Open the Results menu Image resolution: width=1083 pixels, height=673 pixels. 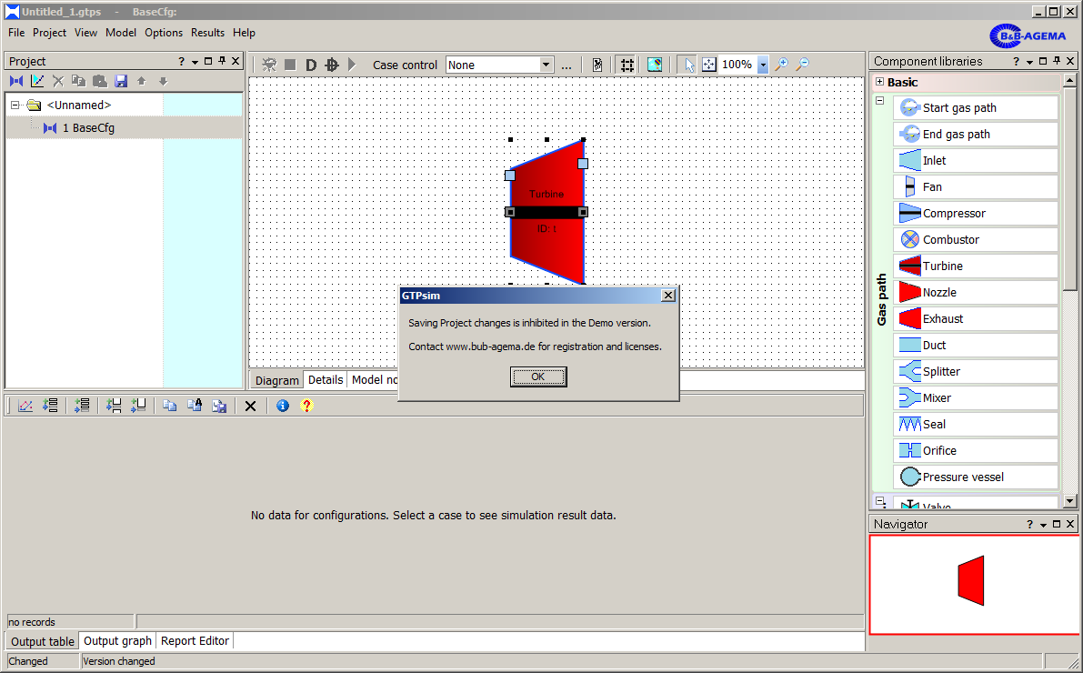click(208, 33)
